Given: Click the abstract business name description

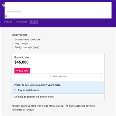Looking at the screenshot, I should 53,108.
